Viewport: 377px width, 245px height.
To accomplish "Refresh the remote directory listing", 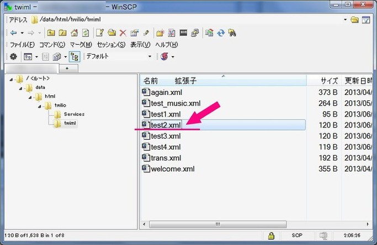I will click(86, 33).
